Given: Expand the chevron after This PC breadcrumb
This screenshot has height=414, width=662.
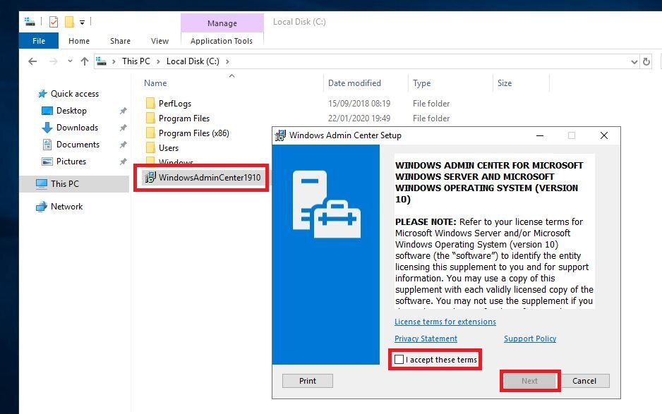Looking at the screenshot, I should (x=158, y=61).
